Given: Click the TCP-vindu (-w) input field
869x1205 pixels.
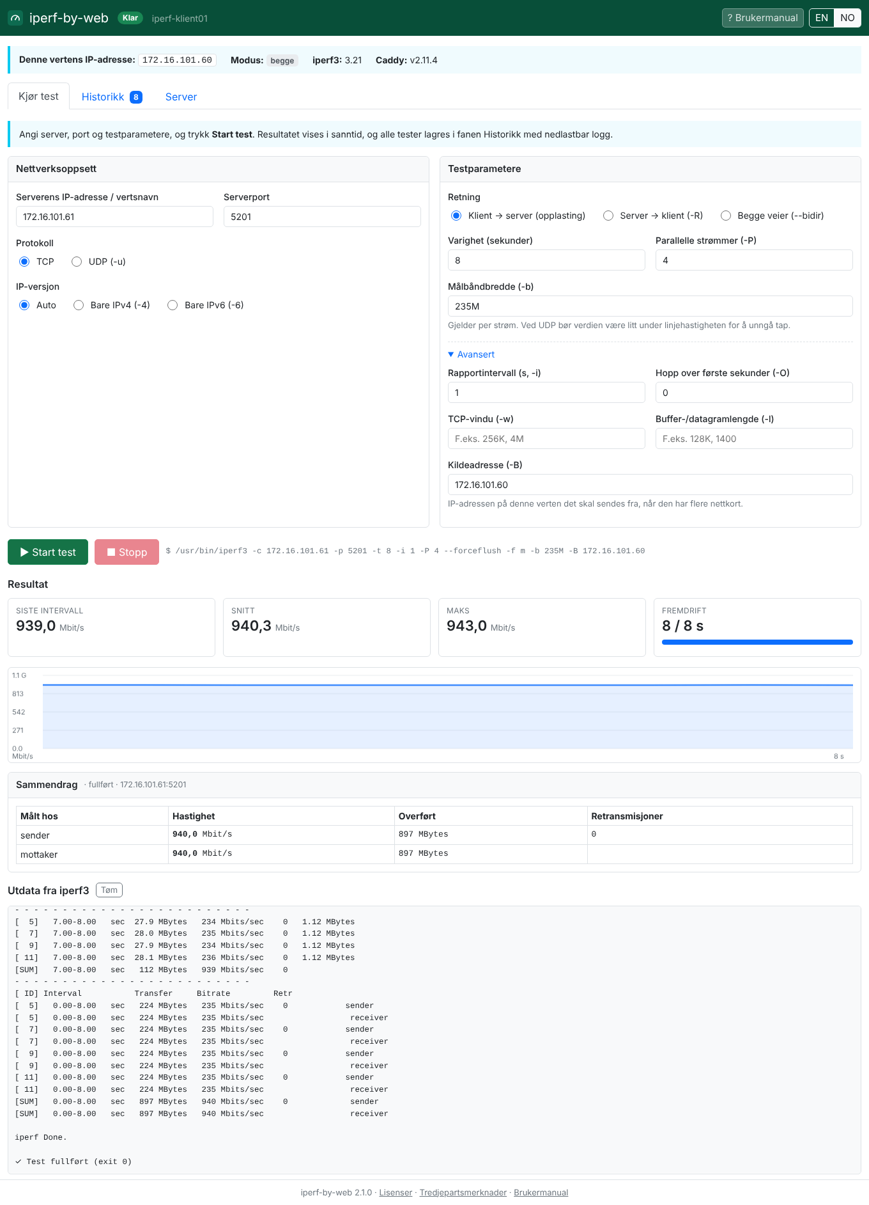Looking at the screenshot, I should pos(546,439).
